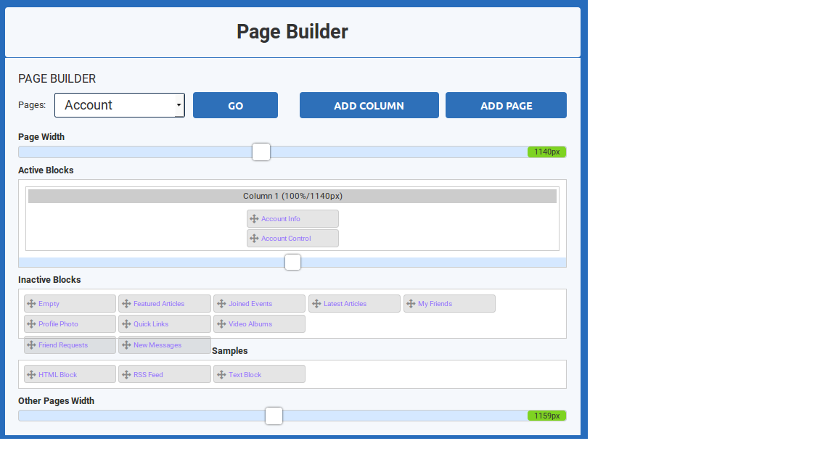Click the ADD COLUMN button
This screenshot has height=470, width=836.
(369, 105)
